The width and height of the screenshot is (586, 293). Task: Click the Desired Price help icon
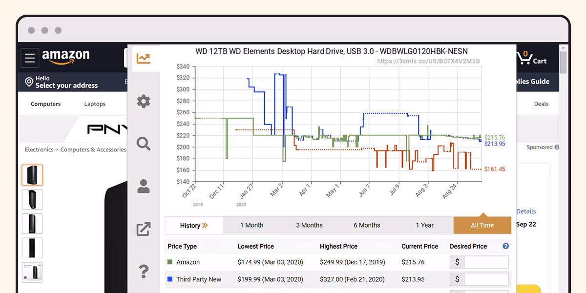click(505, 246)
